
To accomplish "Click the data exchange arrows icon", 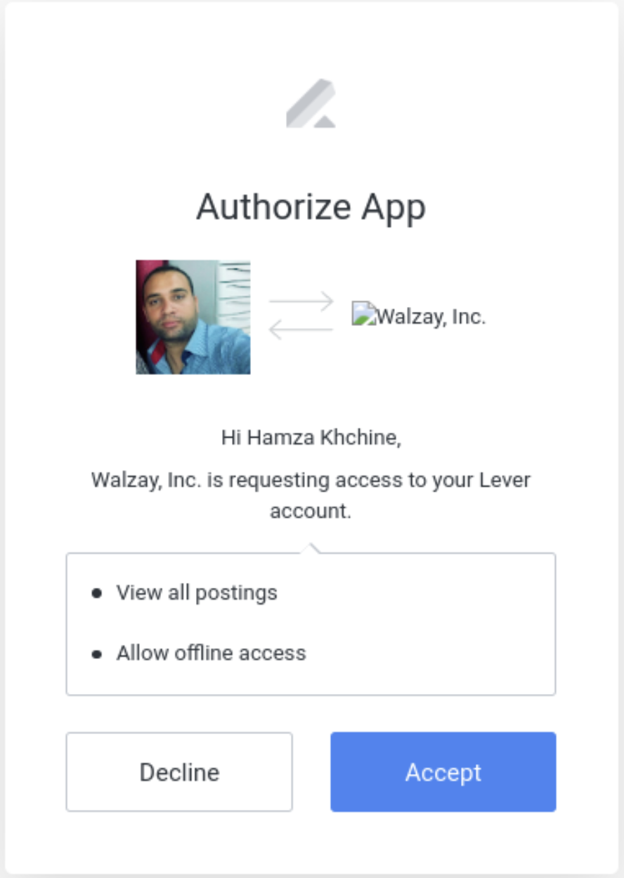I will 301,315.
